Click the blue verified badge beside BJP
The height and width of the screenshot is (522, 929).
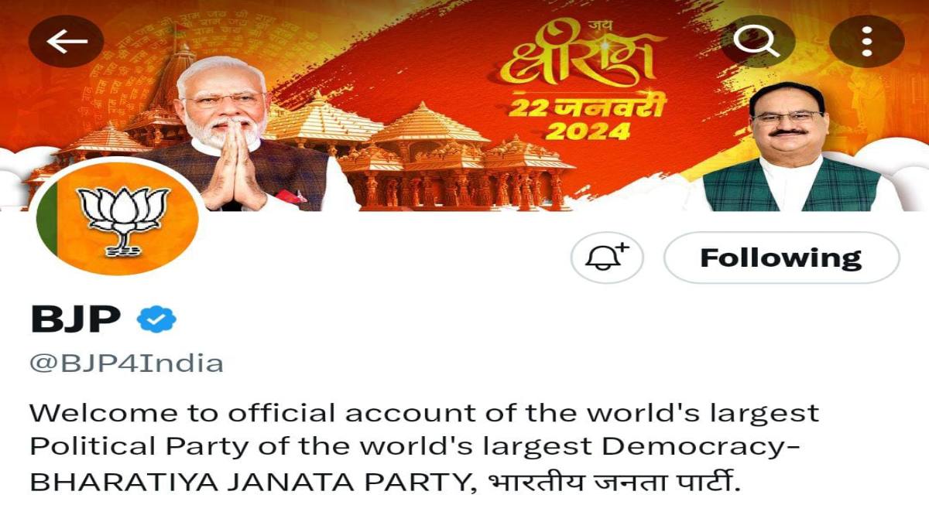(x=157, y=319)
